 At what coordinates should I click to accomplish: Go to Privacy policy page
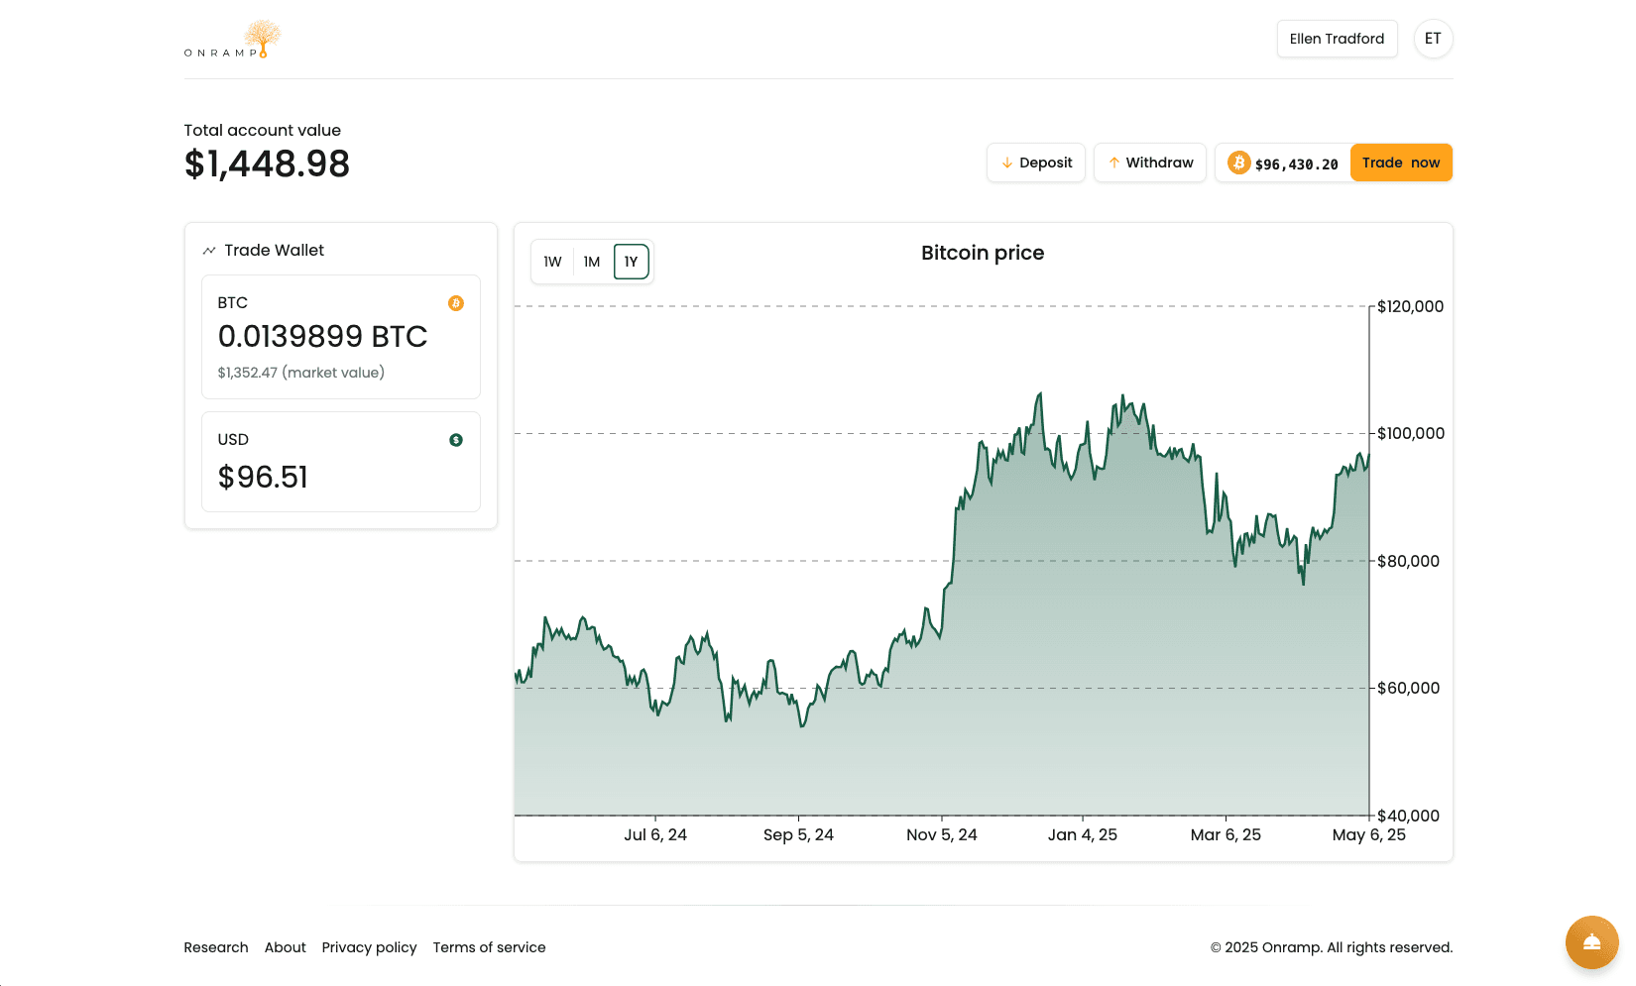point(369,947)
